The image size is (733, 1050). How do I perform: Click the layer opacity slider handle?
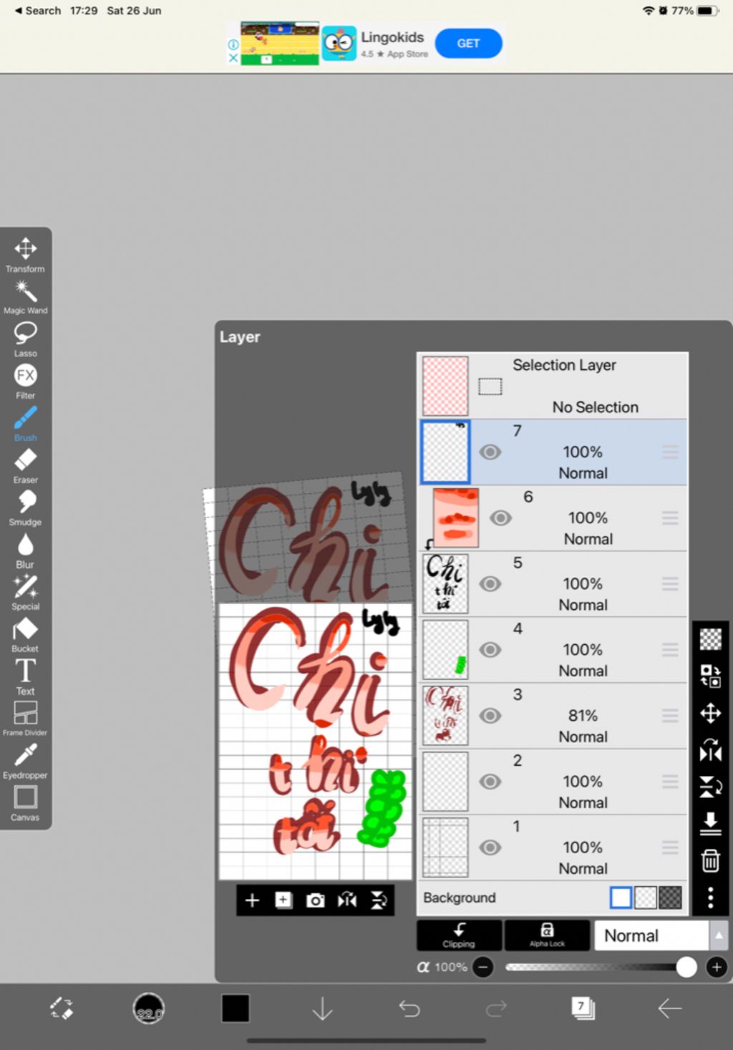[x=686, y=967]
